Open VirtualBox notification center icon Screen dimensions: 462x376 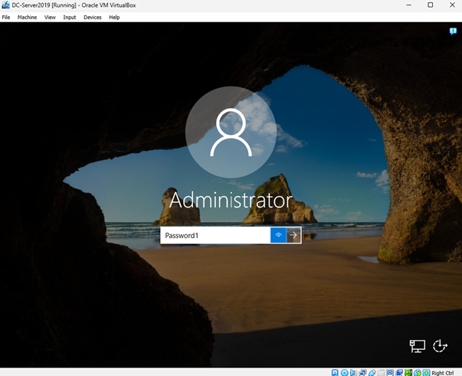tap(453, 31)
